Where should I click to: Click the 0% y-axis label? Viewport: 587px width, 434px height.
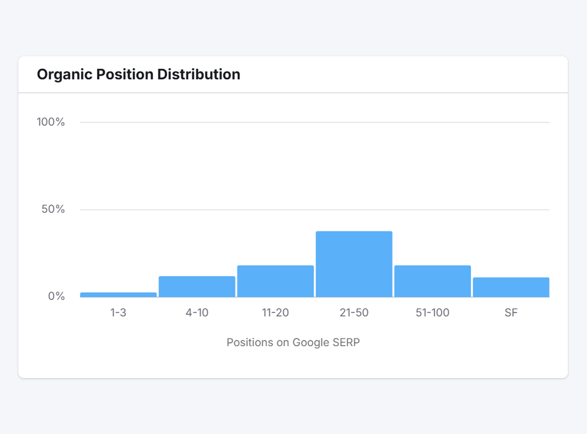56,296
